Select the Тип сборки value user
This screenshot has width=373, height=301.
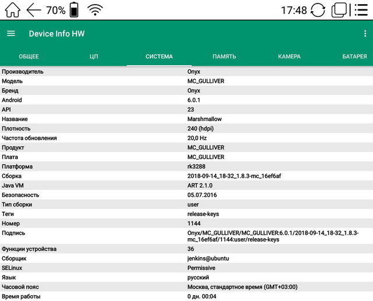tap(193, 204)
